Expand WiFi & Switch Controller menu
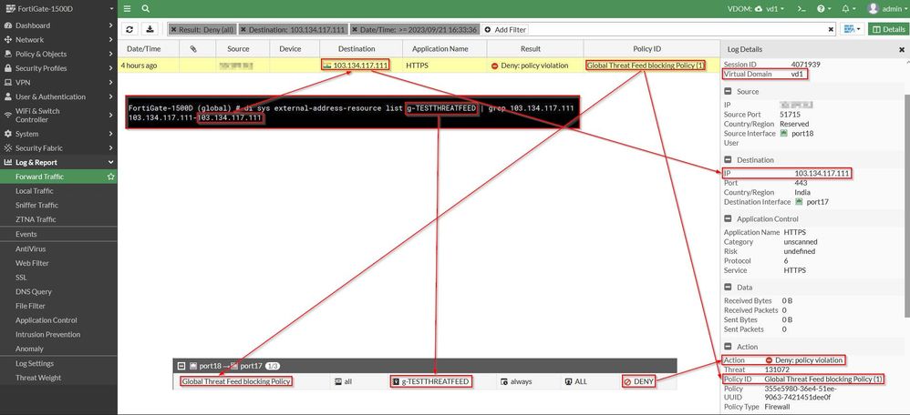 pyautogui.click(x=58, y=116)
